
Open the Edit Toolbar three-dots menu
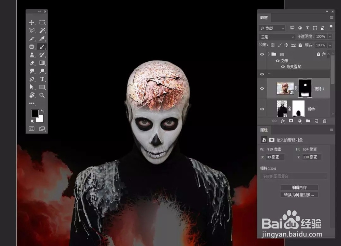pos(32,103)
